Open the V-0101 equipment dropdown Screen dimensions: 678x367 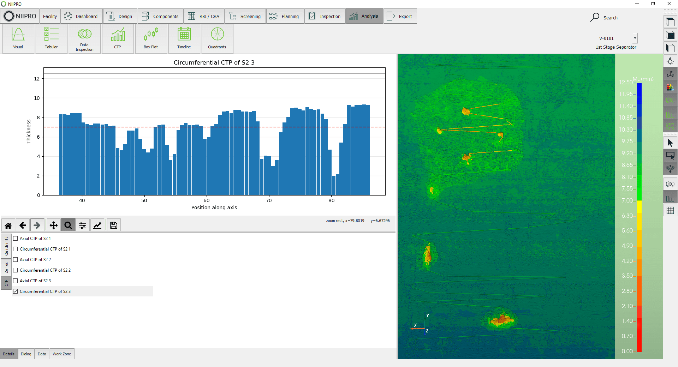pos(635,38)
